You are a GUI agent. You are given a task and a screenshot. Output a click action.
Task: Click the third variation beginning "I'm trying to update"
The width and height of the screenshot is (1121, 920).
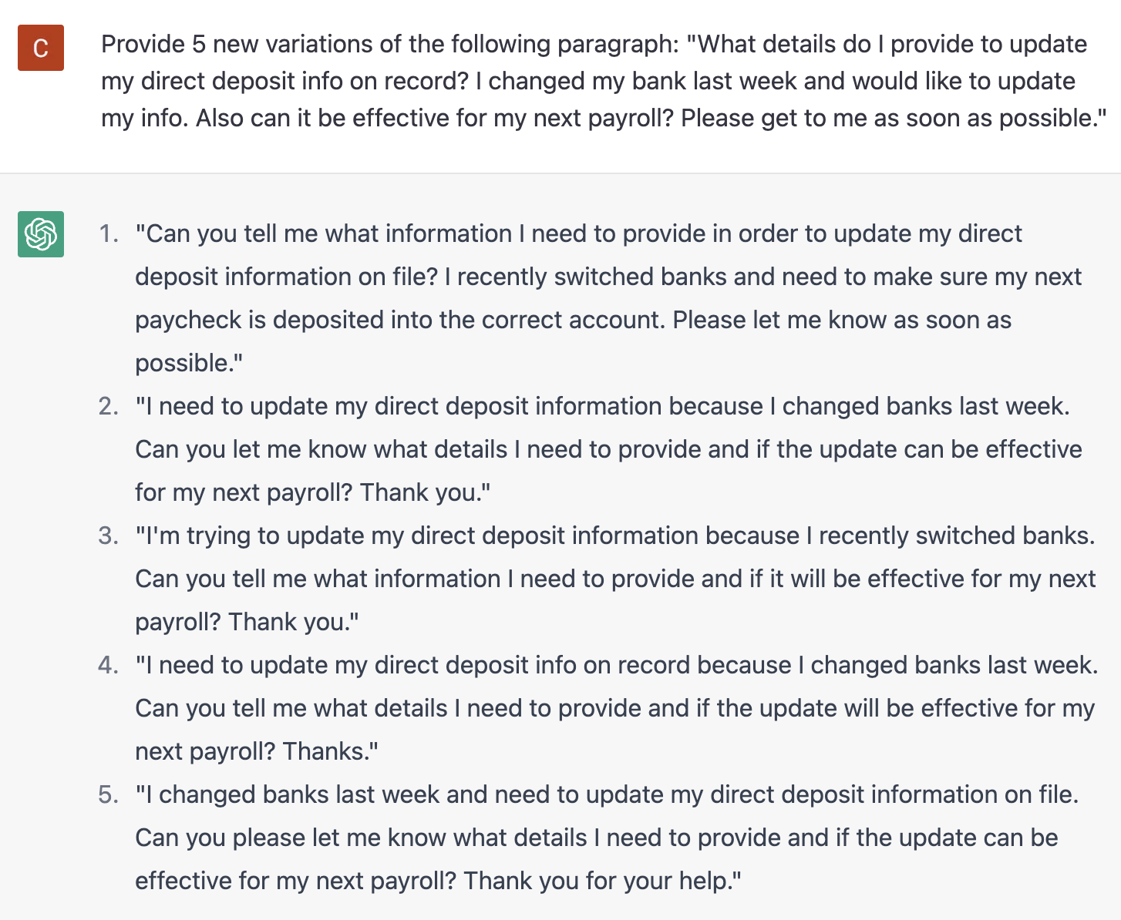pos(615,579)
